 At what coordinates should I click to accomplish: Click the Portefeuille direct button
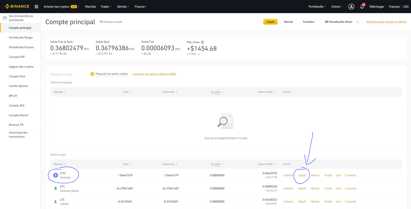tap(338, 22)
